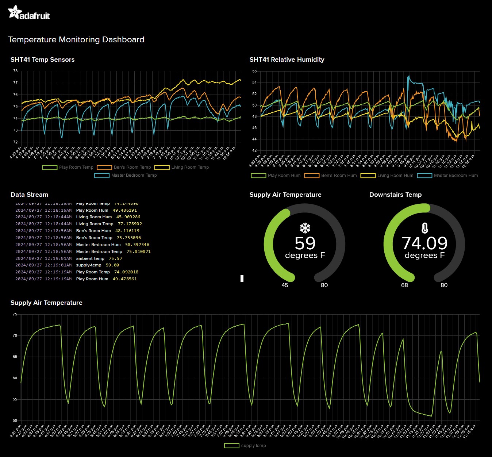Click the 74.09 degrees gauge value
Viewport: 492px width, 457px height.
pos(425,243)
